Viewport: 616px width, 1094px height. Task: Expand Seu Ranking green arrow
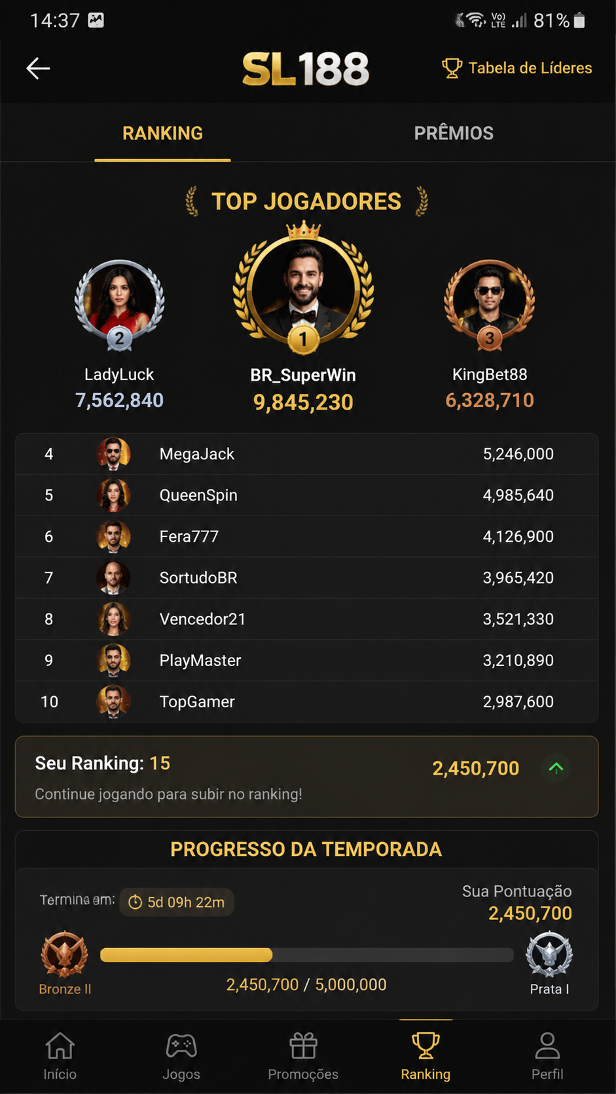click(556, 768)
